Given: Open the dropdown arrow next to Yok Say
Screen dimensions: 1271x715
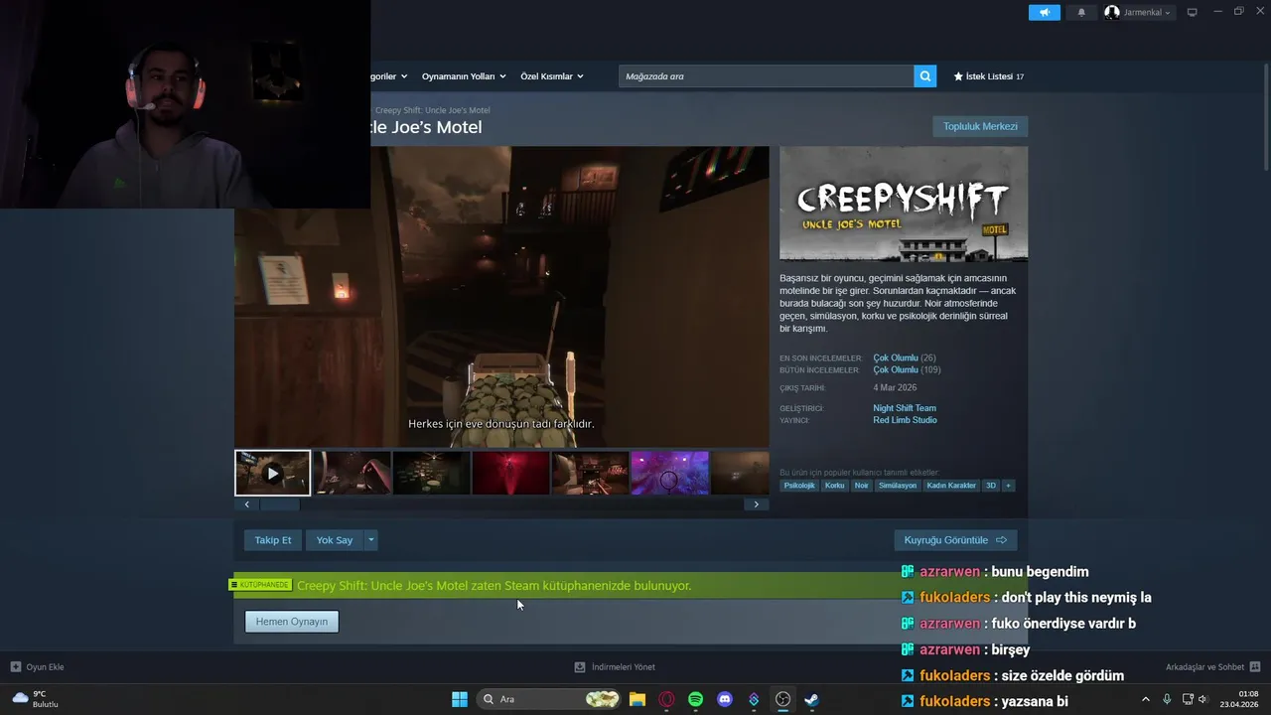Looking at the screenshot, I should pyautogui.click(x=371, y=540).
